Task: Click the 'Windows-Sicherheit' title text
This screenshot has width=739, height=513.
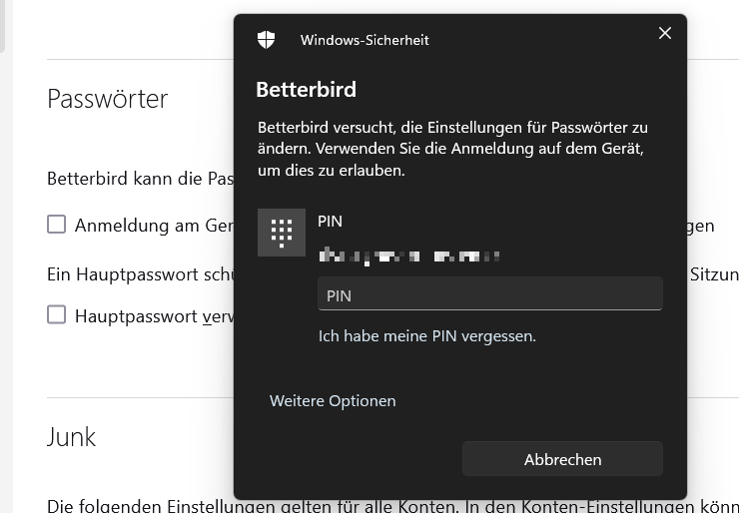Action: pos(365,40)
